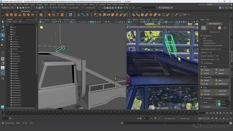233x131 pixels.
Task: Create a polygon disc from the shelf
Action: click(33, 15)
